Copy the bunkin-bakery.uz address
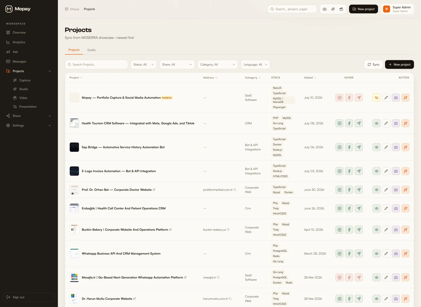This screenshot has height=307, width=421. tap(228, 230)
